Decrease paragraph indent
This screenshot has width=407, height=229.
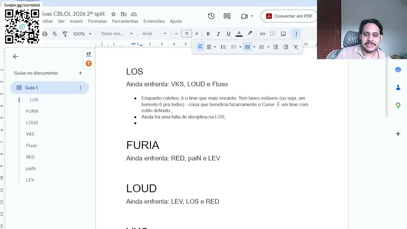[x=276, y=47]
